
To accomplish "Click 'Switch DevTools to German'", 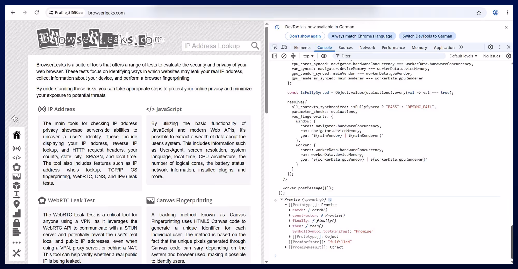I will pyautogui.click(x=427, y=36).
